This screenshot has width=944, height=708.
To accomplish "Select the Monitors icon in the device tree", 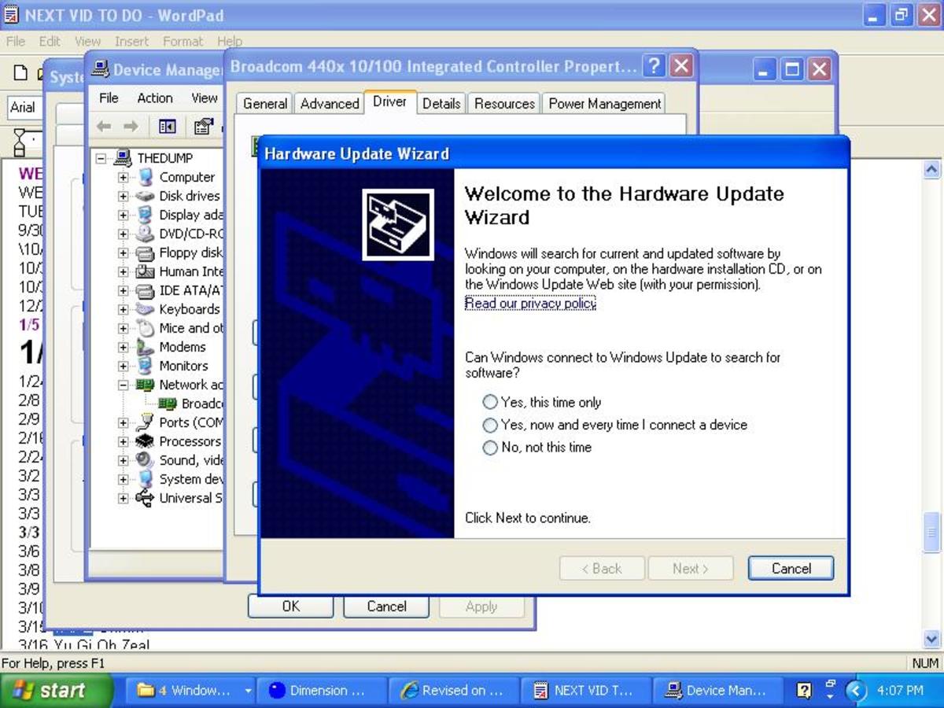I will (x=146, y=366).
